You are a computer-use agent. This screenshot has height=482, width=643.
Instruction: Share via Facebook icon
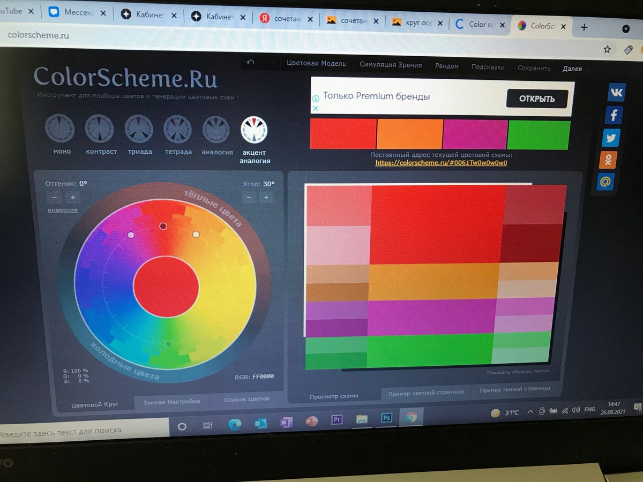pos(614,115)
